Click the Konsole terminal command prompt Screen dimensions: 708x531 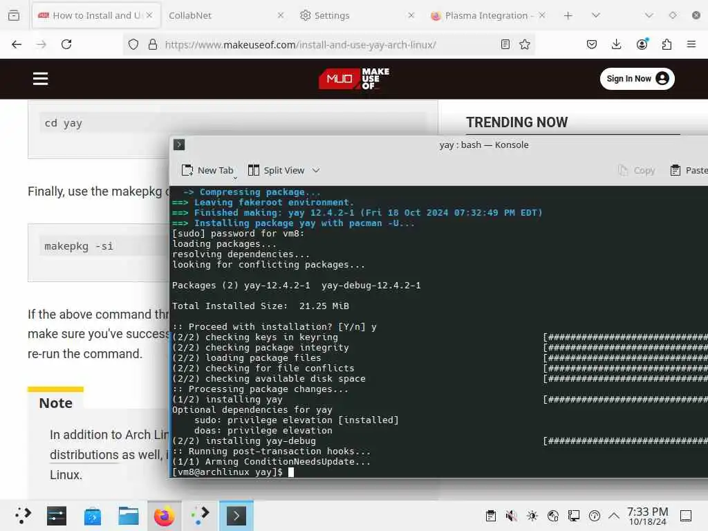coord(232,472)
